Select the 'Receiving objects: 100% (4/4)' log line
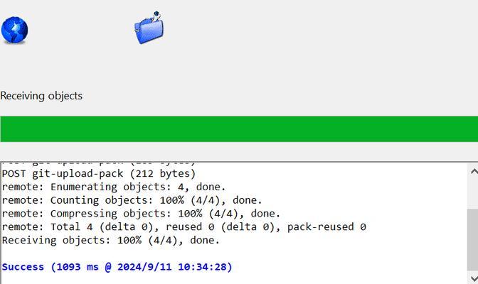Image resolution: width=478 pixels, height=284 pixels. (111, 240)
